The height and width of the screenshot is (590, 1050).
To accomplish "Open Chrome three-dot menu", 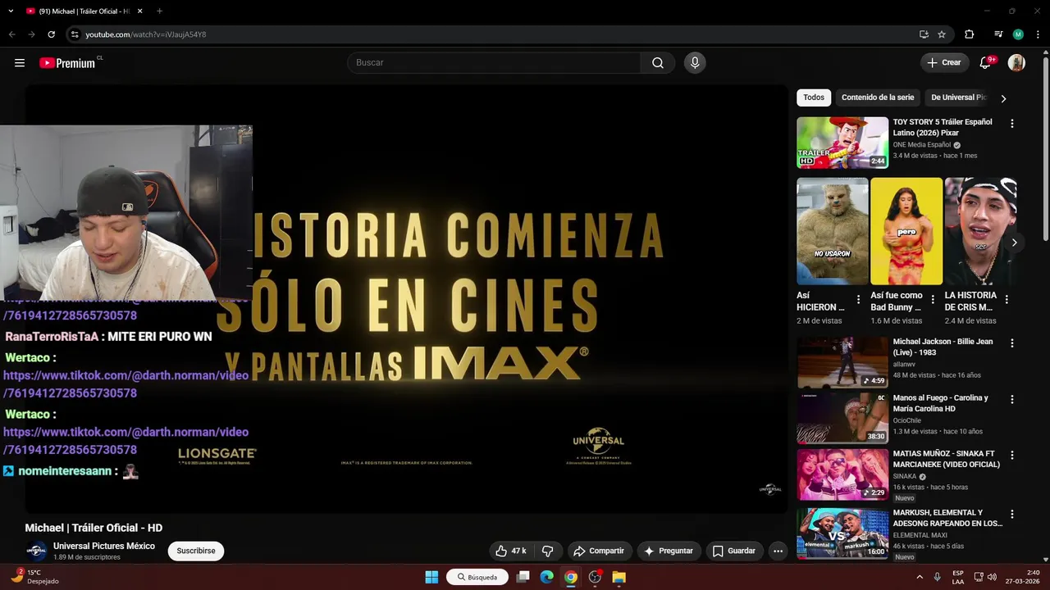I will click(1037, 34).
